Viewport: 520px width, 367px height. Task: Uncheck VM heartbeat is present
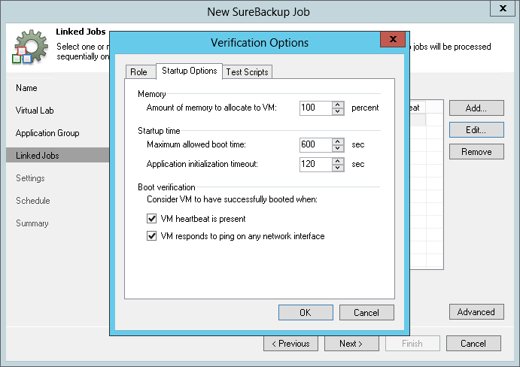[151, 219]
